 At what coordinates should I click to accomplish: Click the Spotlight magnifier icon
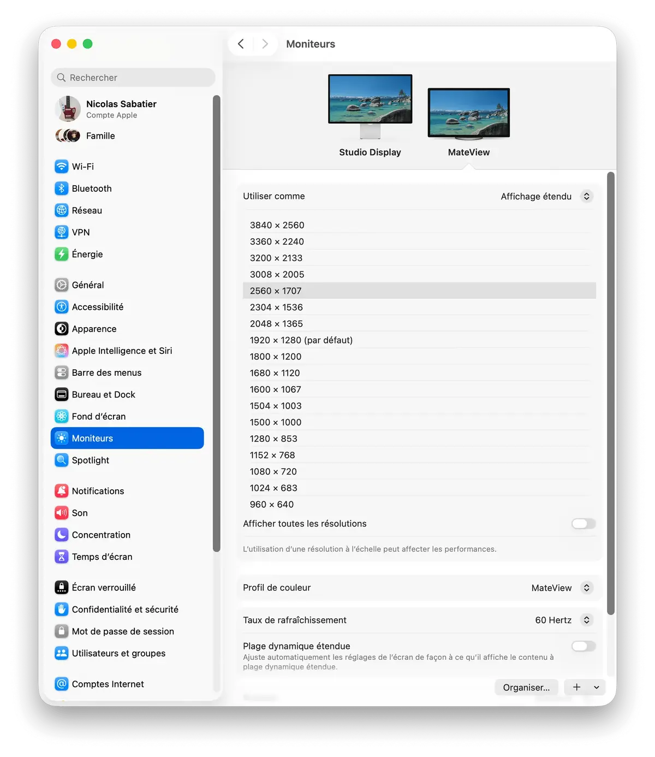62,460
